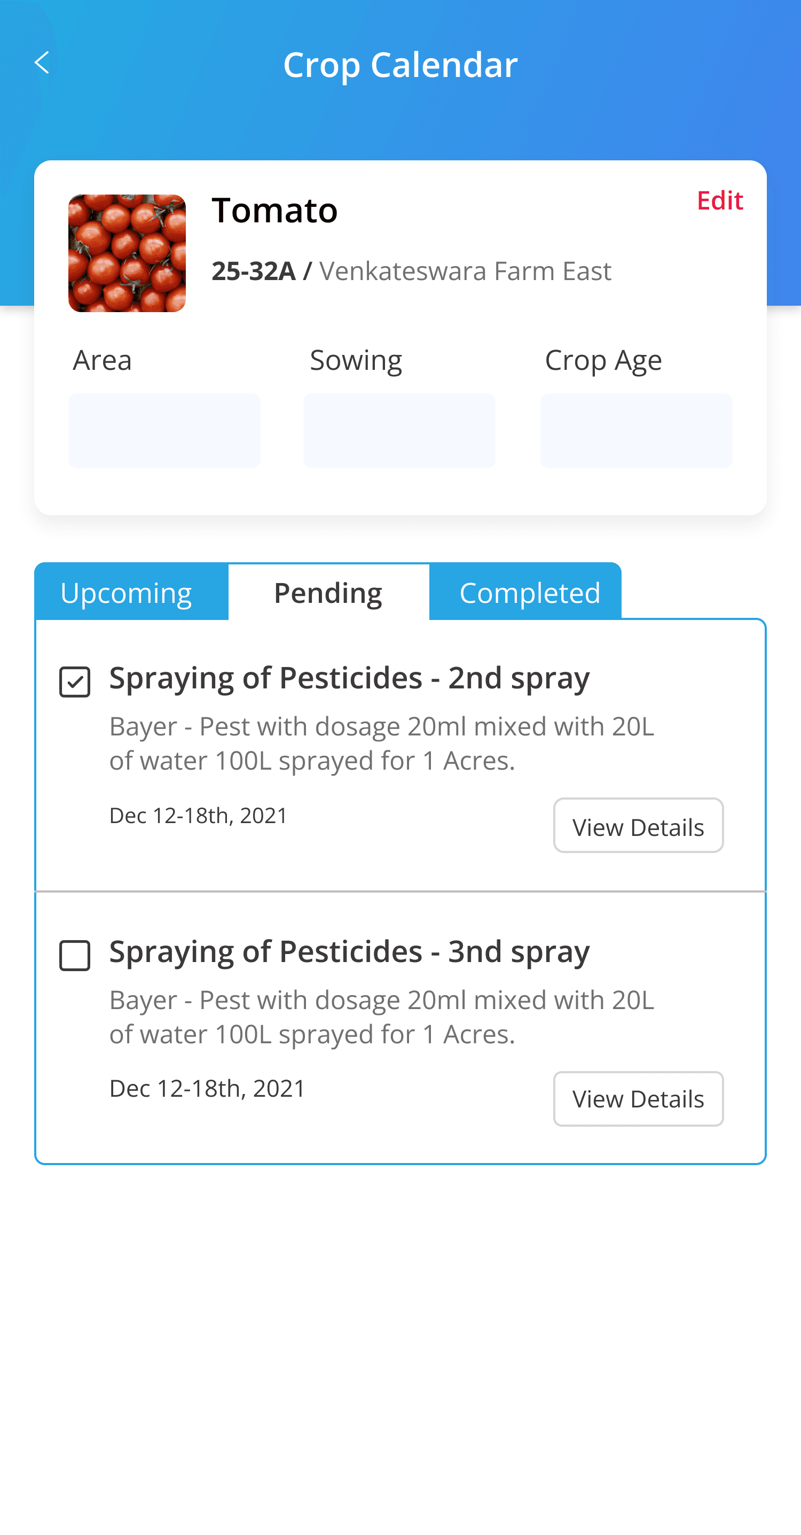Select the Crop Age value field
Viewport: 801px width, 1535px height.
tap(636, 430)
